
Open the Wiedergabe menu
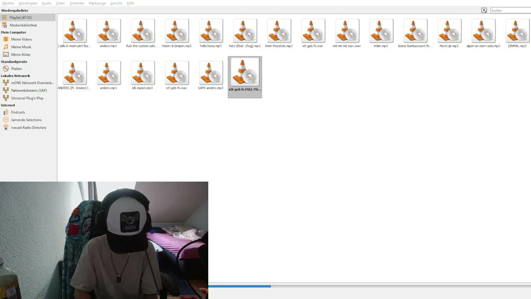(28, 3)
